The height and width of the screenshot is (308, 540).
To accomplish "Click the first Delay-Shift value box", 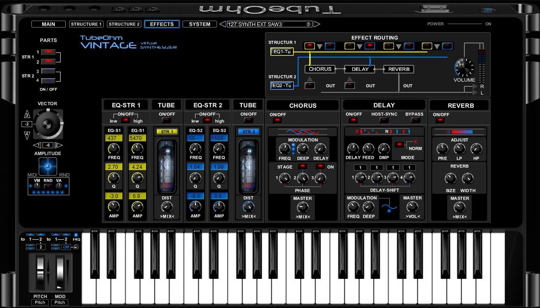I will [x=360, y=168].
